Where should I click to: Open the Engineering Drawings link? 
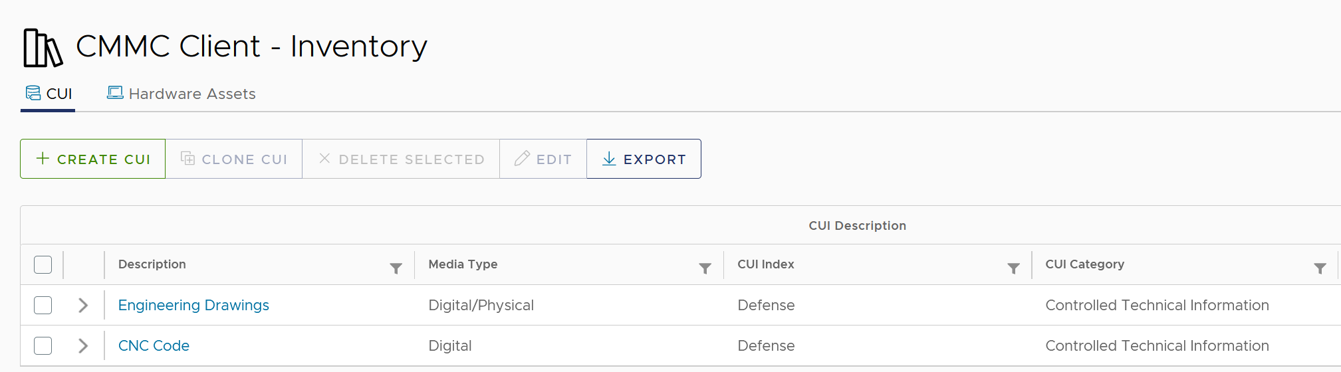[193, 305]
